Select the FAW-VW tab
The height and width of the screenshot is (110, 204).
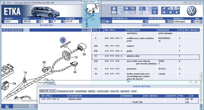pyautogui.click(x=114, y=91)
